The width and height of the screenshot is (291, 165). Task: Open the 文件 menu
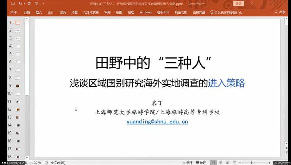pos(13,12)
